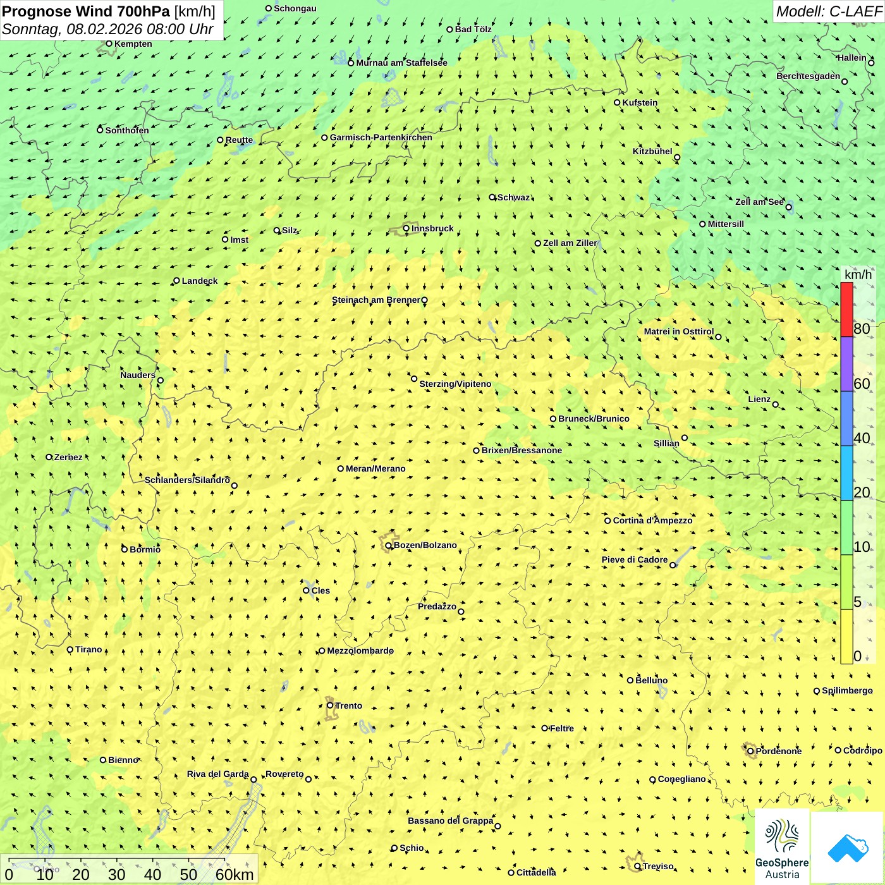The height and width of the screenshot is (885, 885).
Task: Click the 'Schongau' label
Action: (x=295, y=8)
